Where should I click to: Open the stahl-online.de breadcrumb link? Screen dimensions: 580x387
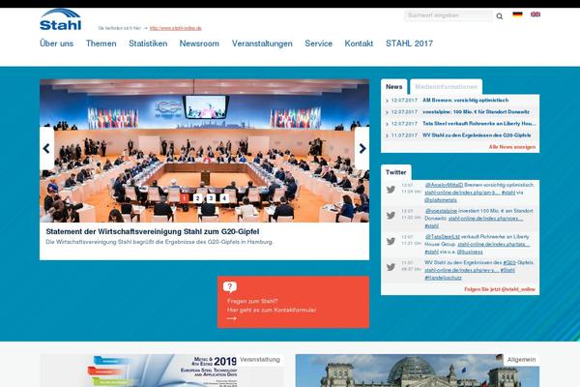point(175,28)
